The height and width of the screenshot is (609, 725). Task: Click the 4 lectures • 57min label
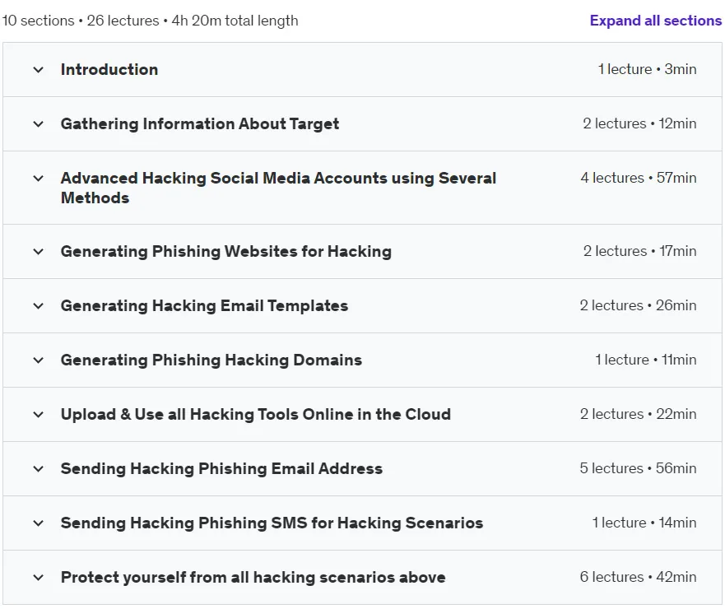tap(638, 178)
